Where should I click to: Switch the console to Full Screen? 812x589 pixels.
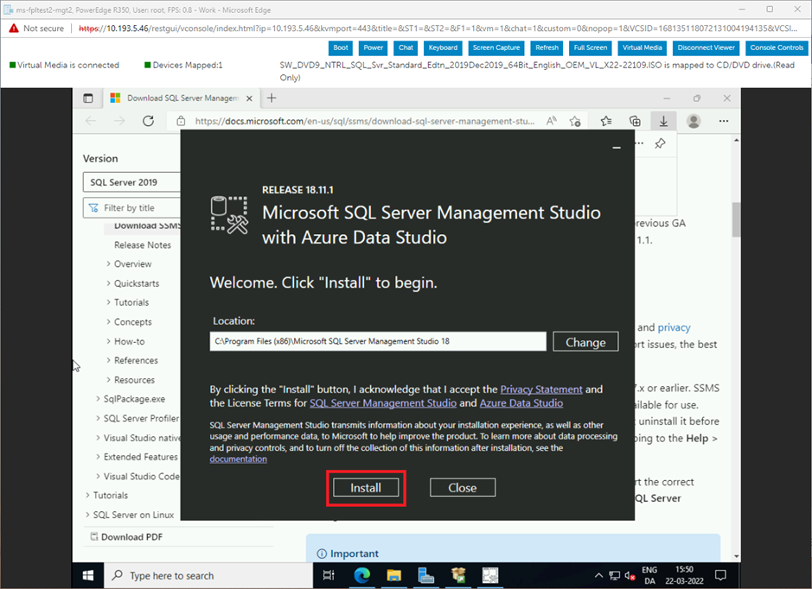(x=591, y=47)
